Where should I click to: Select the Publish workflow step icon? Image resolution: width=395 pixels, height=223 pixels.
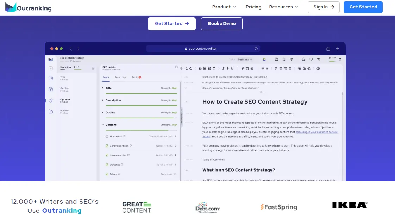(51, 111)
